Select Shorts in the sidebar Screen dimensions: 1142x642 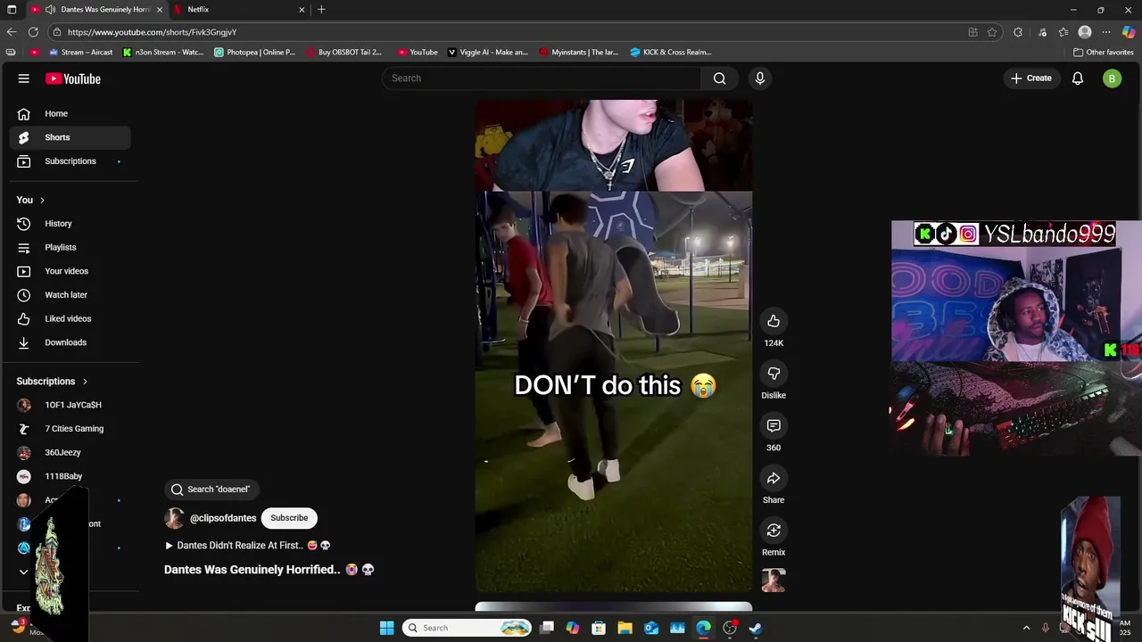70,137
